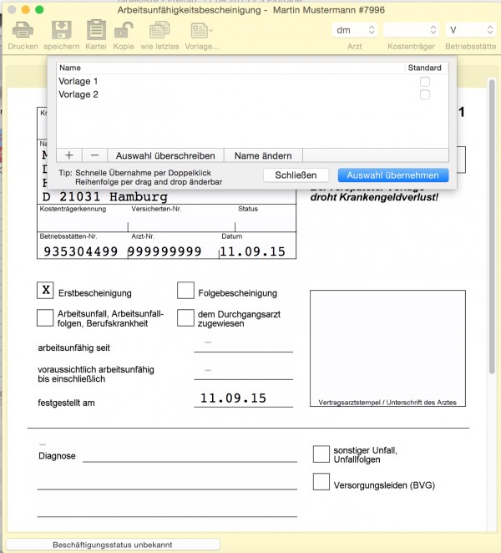Viewport: 501px width, 553px height.
Task: Click the arbeitsunfähig seit date field
Action: (243, 344)
